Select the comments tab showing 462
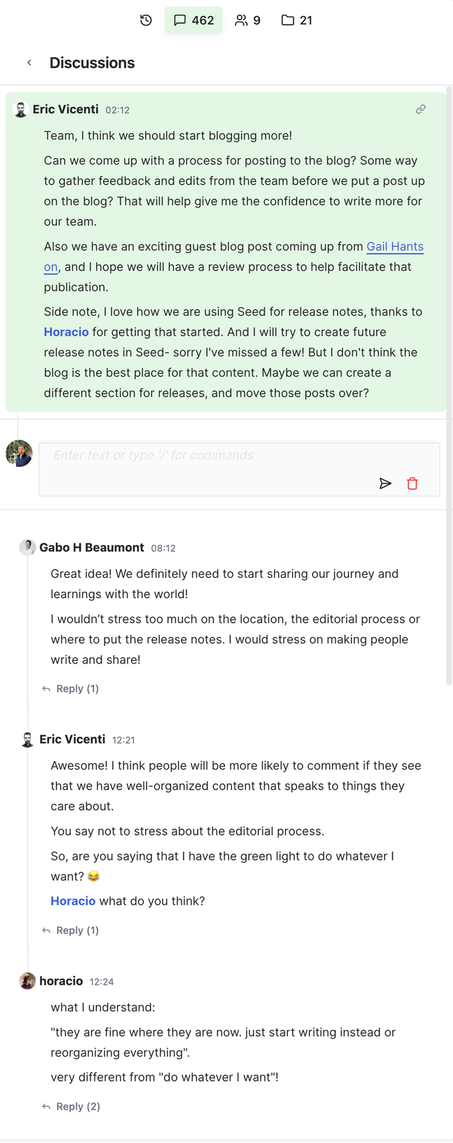 point(194,20)
